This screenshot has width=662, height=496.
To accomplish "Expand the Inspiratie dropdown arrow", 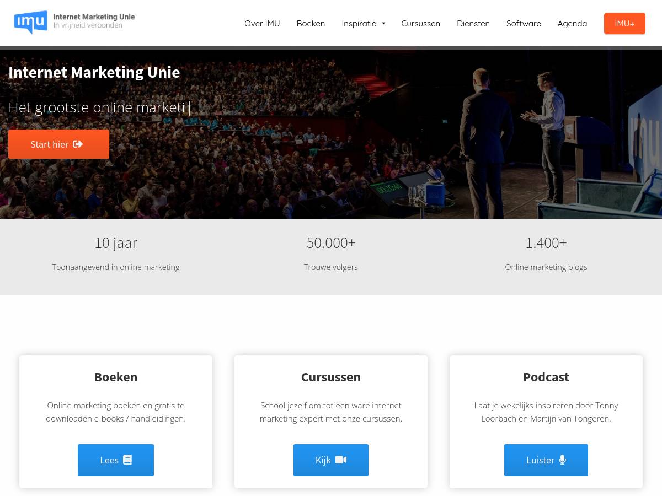I will coord(383,23).
